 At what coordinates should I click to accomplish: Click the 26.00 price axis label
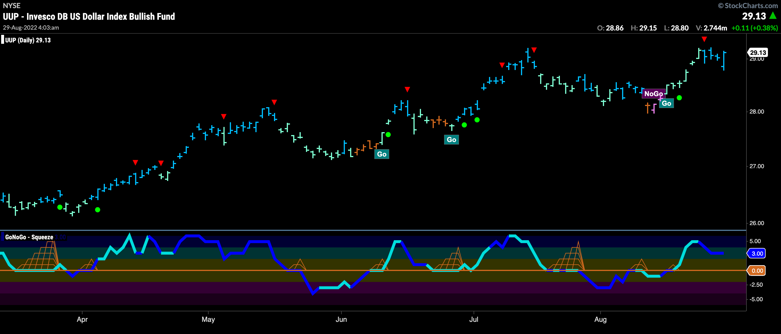[757, 223]
